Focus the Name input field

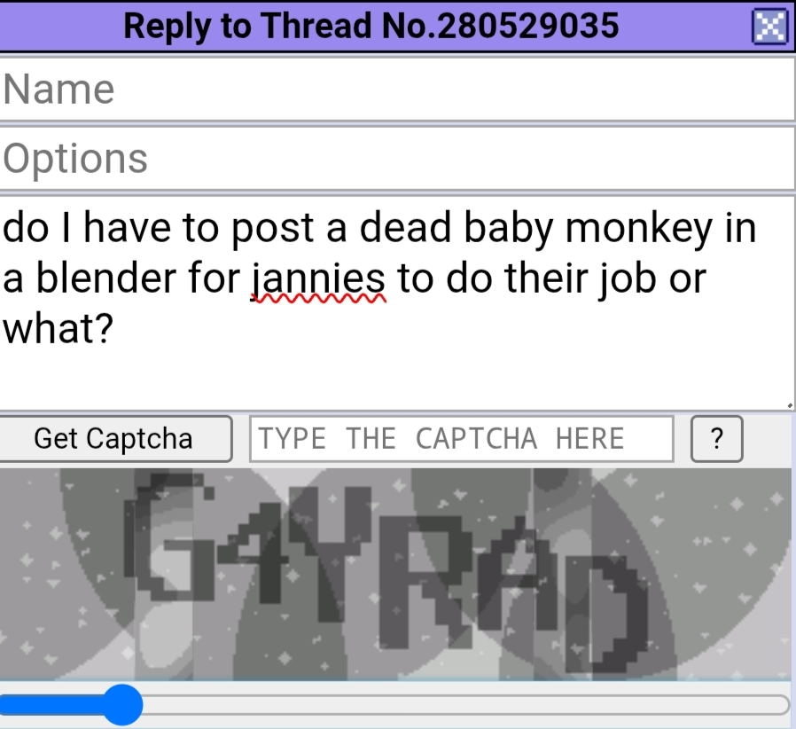(397, 90)
